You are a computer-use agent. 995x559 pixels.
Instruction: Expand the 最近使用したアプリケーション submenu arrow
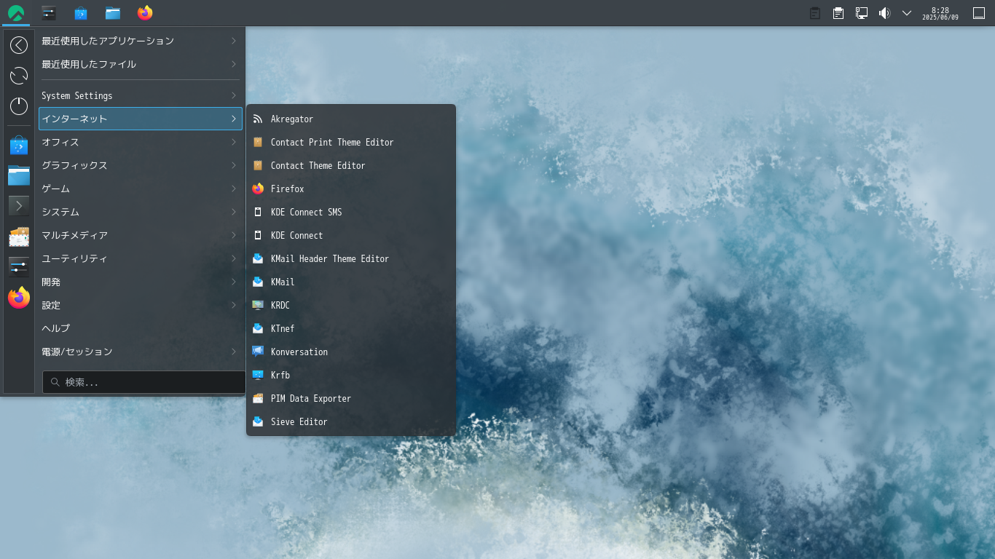(x=234, y=41)
